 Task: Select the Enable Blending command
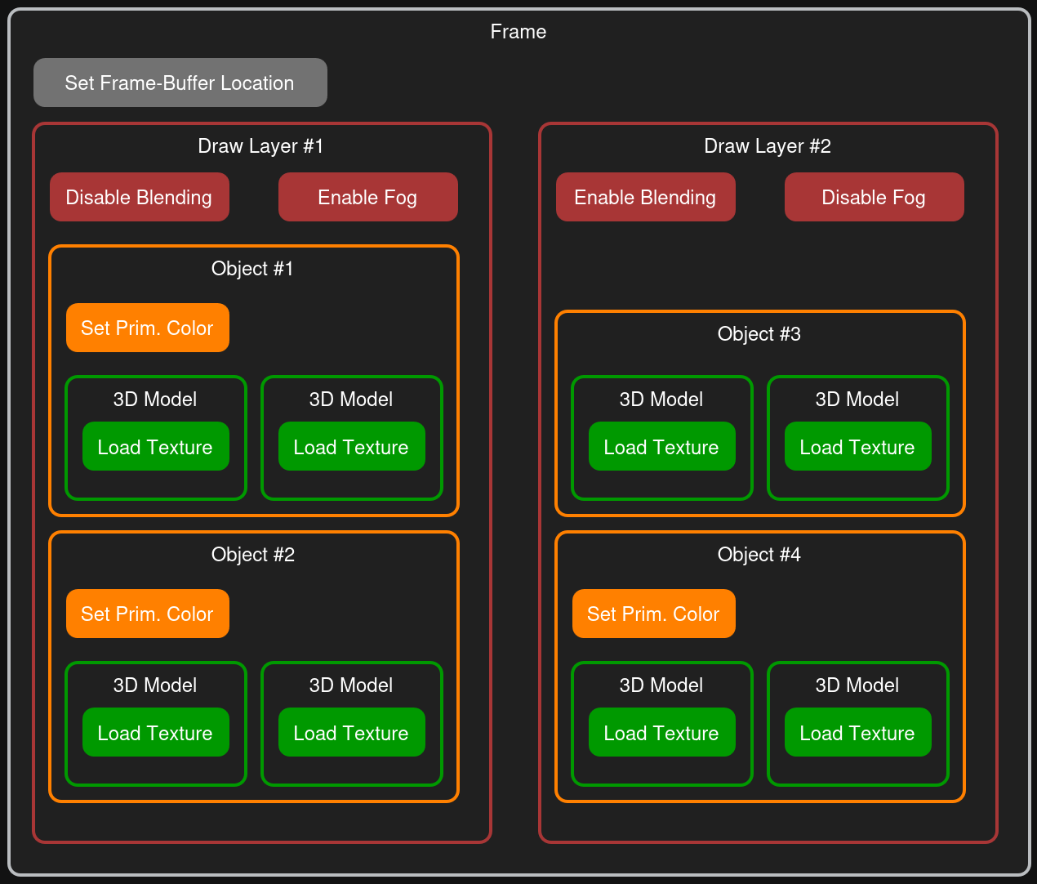tap(645, 197)
